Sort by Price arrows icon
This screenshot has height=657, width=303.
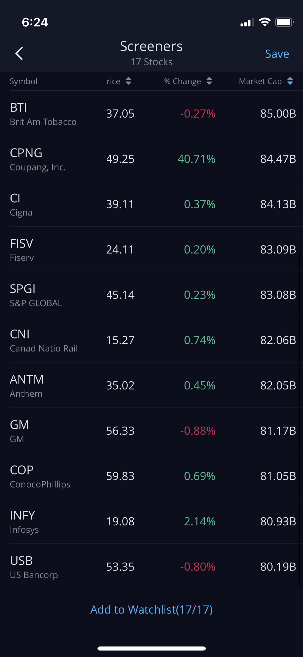coord(128,81)
